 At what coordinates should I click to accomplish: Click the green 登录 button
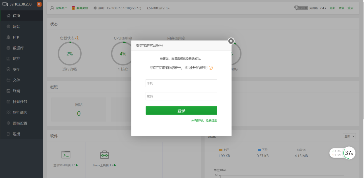pos(181,111)
